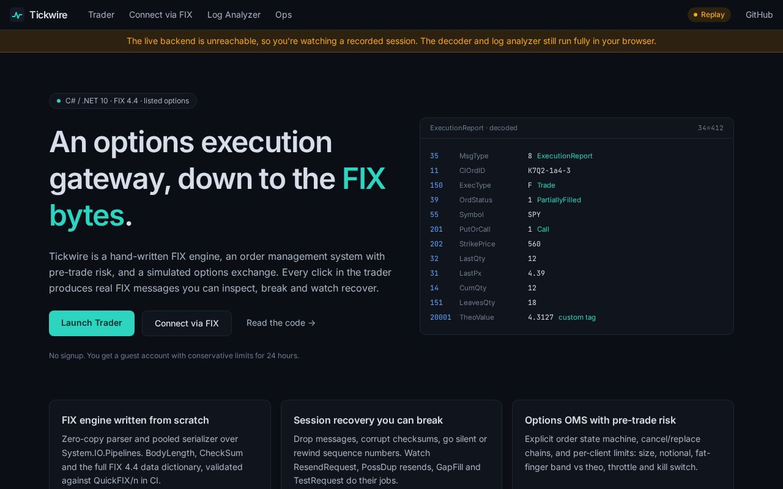Viewport: 783px width, 489px height.
Task: Click the LeavesQty value 18
Action: (532, 303)
